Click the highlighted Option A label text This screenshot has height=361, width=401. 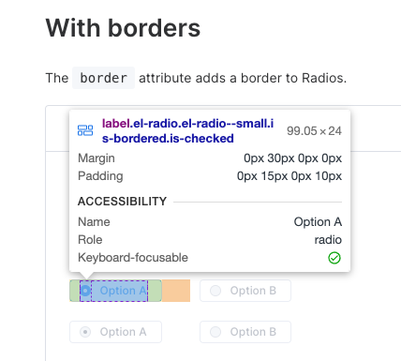coord(123,291)
